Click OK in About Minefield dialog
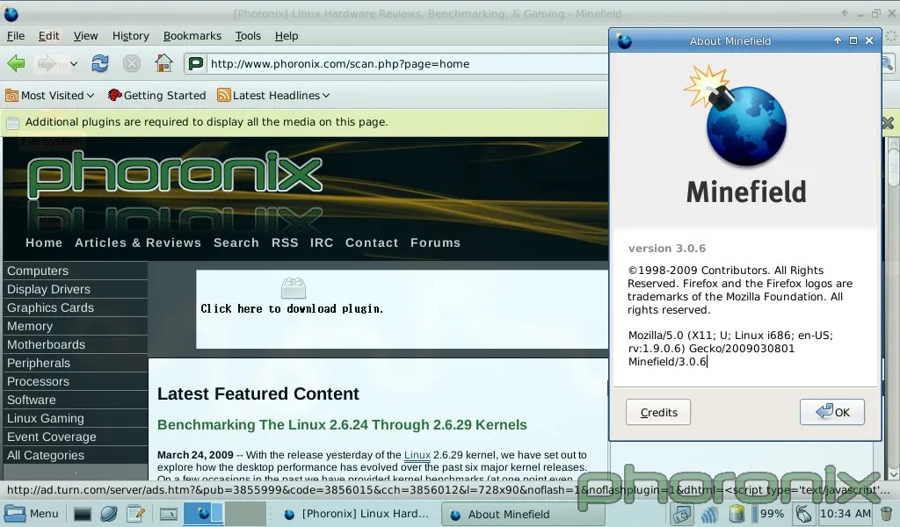Screen dimensions: 900x527 click(x=831, y=412)
